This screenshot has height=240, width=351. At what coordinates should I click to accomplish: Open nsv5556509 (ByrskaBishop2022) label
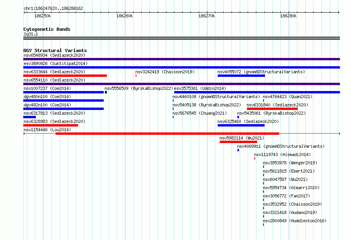tap(139, 88)
